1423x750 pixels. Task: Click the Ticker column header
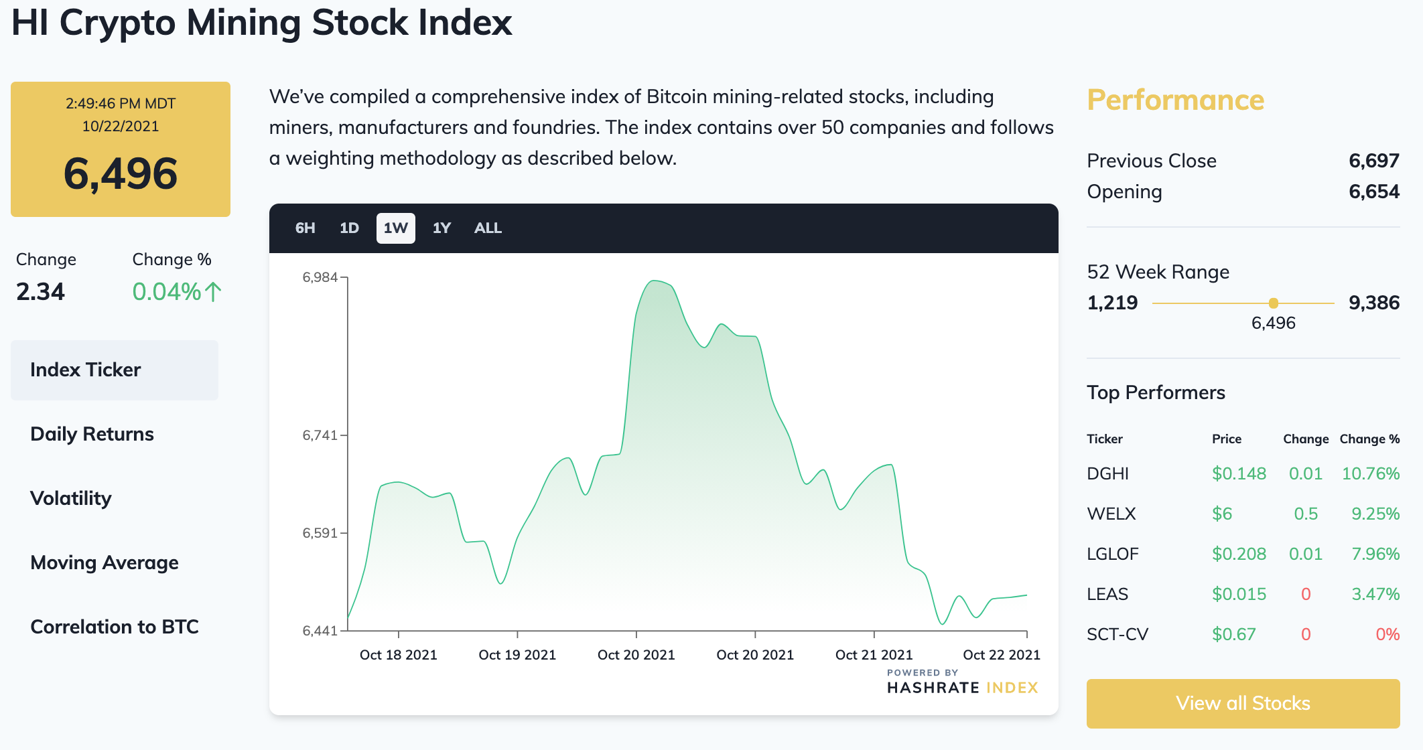tap(1104, 439)
